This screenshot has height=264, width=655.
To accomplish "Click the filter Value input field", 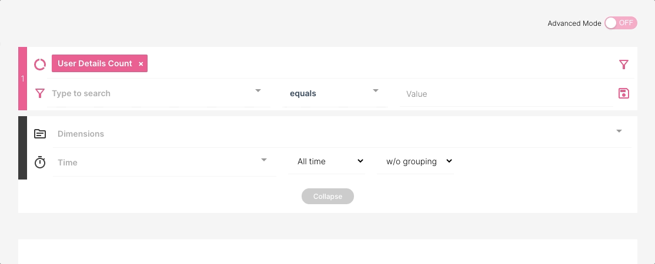I will click(506, 94).
